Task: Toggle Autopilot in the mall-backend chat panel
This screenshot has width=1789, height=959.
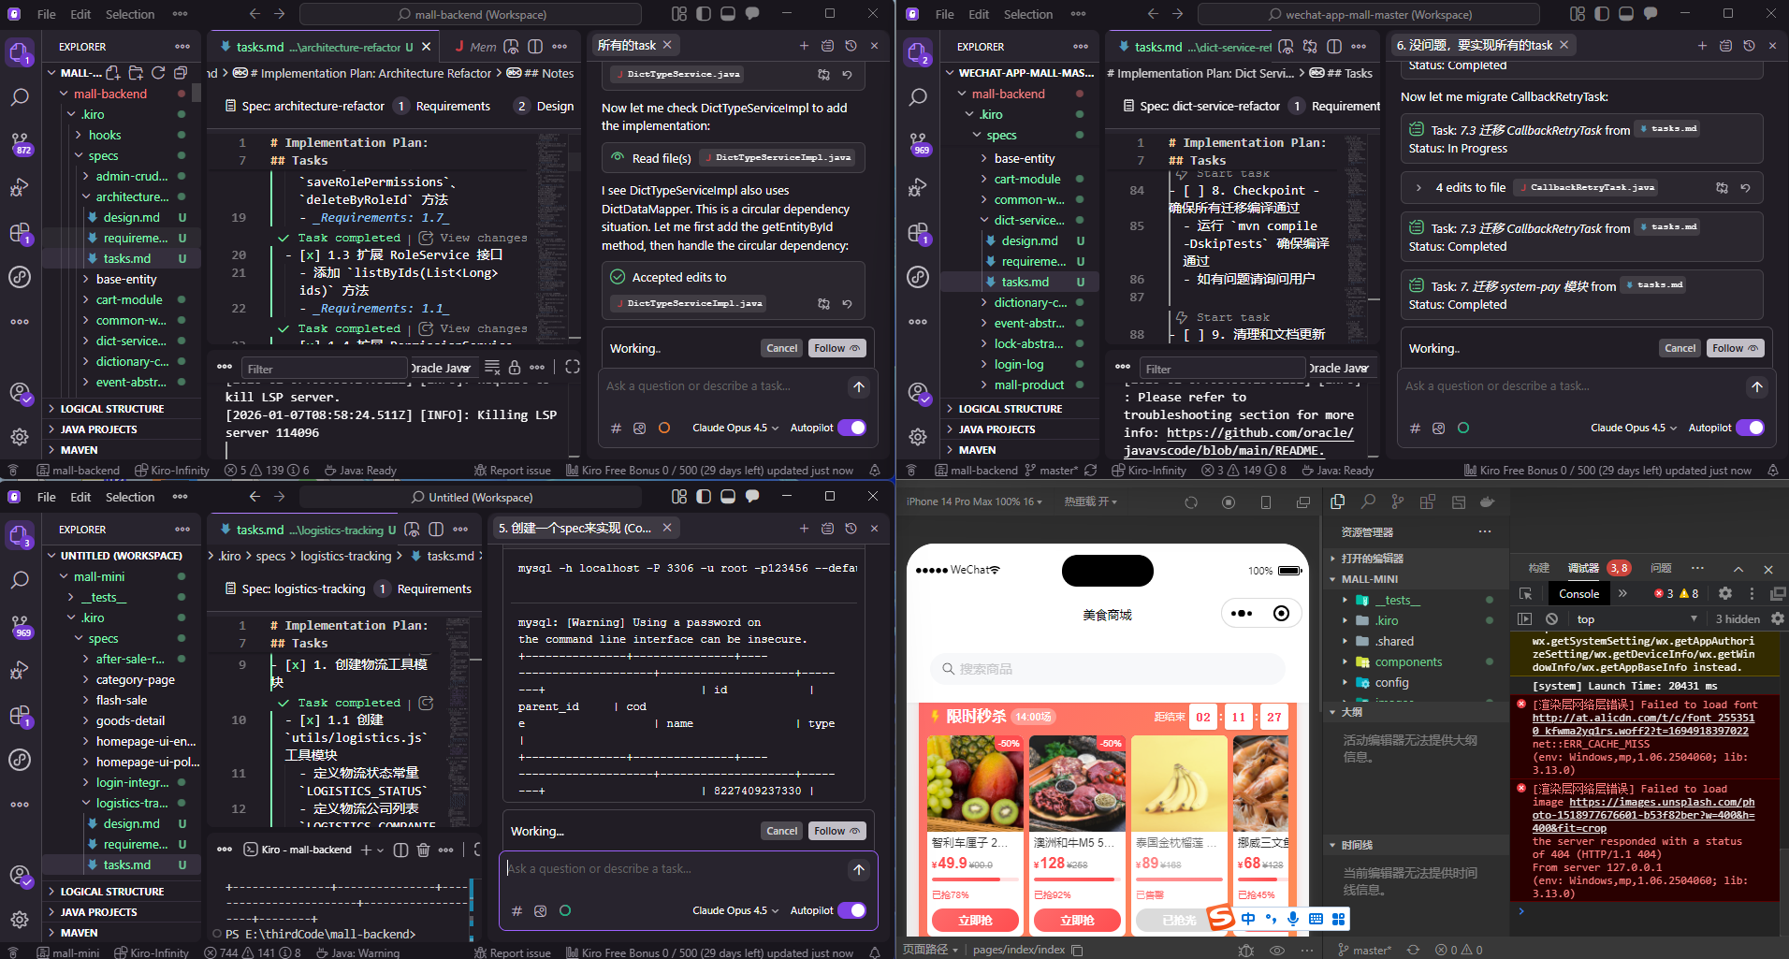Action: tap(851, 428)
